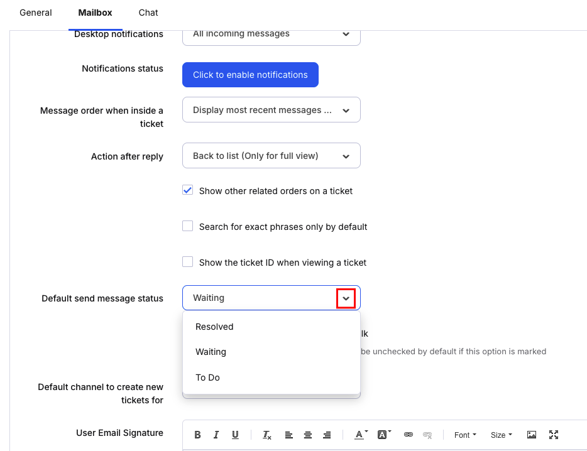
Task: Align signature text right
Action: click(327, 435)
